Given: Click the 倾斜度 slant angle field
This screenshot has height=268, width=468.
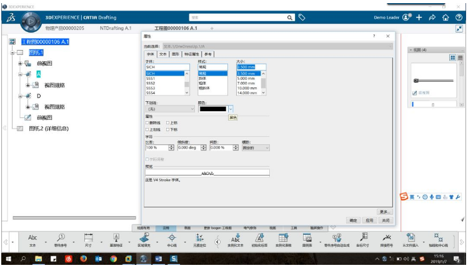Looking at the screenshot, I should click(x=189, y=147).
